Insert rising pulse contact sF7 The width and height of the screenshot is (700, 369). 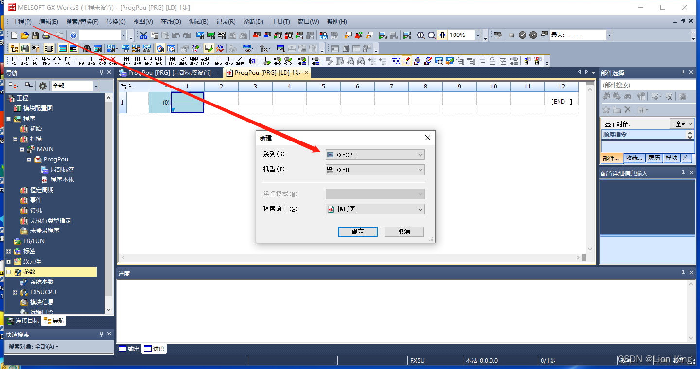coord(127,61)
